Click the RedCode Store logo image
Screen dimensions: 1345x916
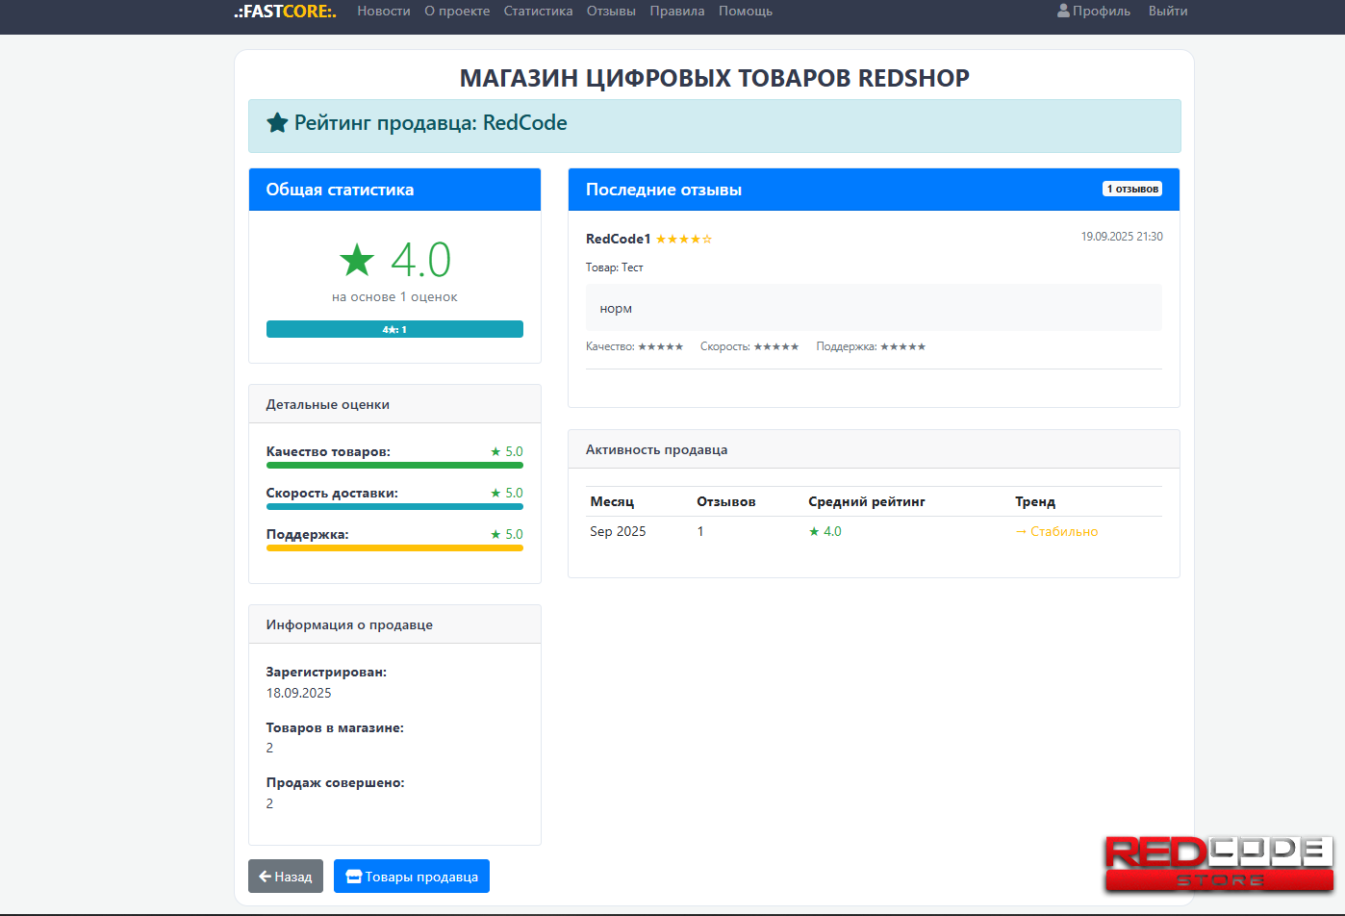1218,863
